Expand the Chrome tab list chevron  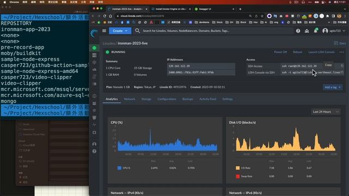[345, 9]
